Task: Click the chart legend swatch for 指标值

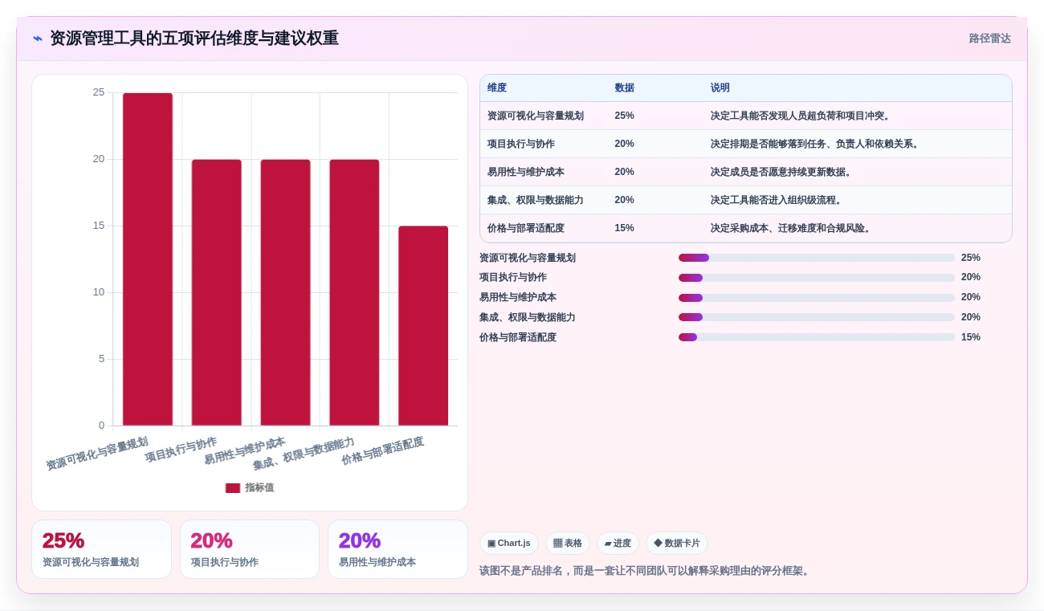Action: [233, 488]
